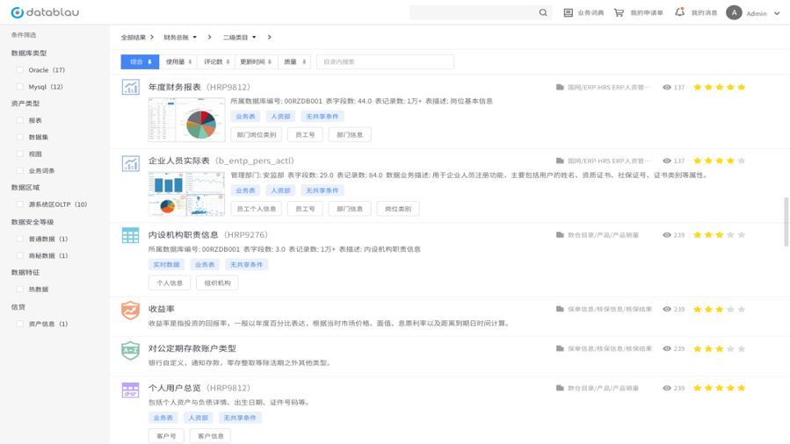This screenshot has height=444, width=790.
Task: Sort results by 使用量
Action: (178, 61)
